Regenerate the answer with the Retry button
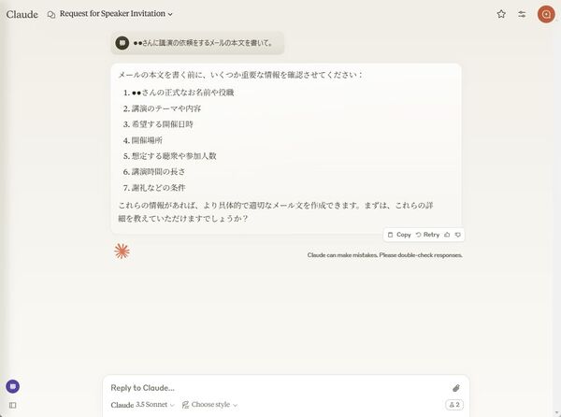This screenshot has height=417, width=561. click(427, 235)
